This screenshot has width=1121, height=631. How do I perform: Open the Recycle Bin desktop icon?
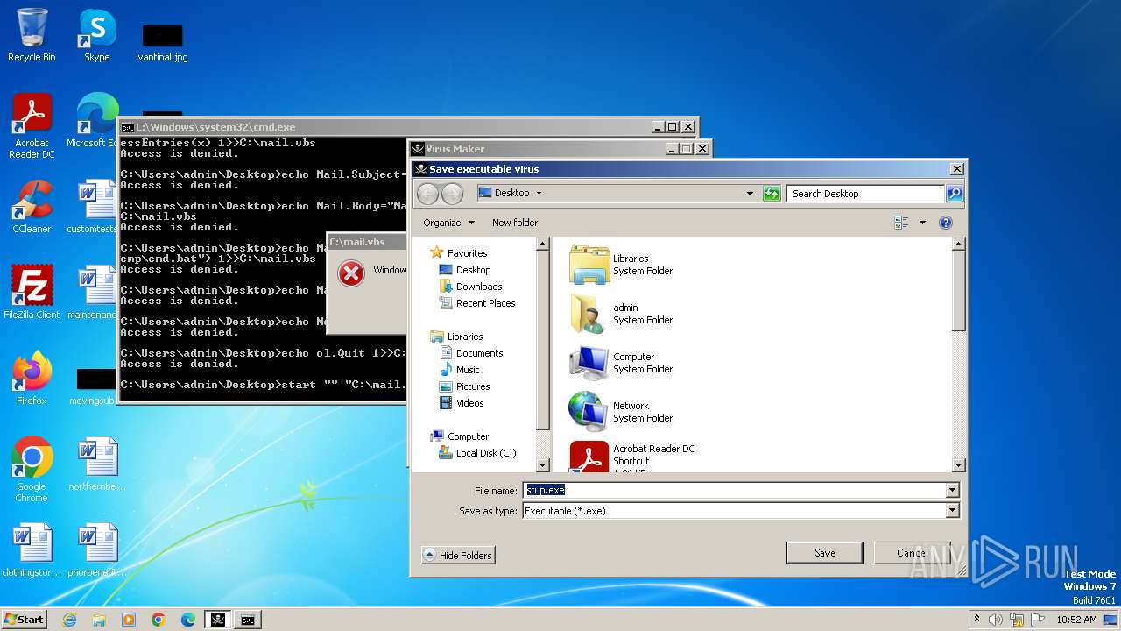coord(32,35)
